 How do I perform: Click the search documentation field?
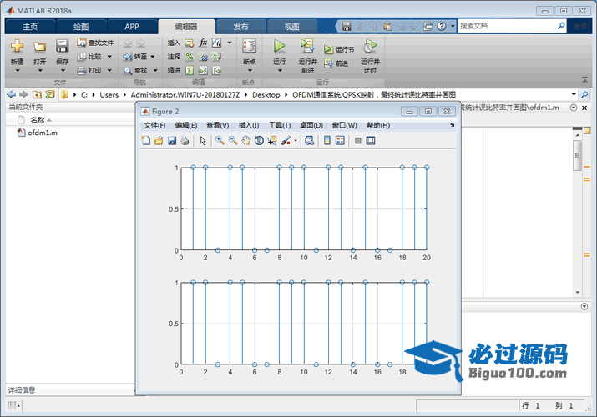(508, 26)
